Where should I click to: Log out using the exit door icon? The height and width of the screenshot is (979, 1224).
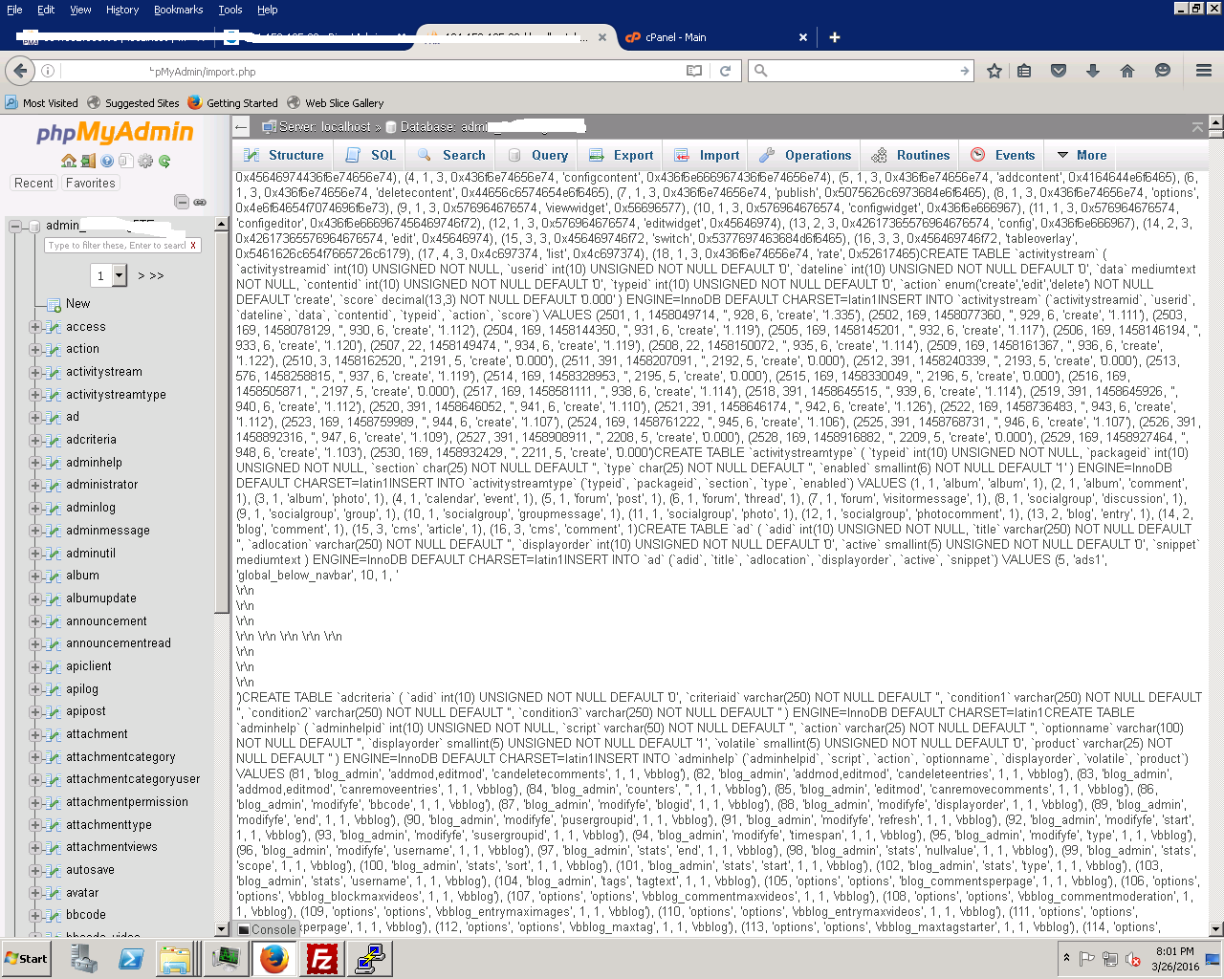pyautogui.click(x=88, y=161)
